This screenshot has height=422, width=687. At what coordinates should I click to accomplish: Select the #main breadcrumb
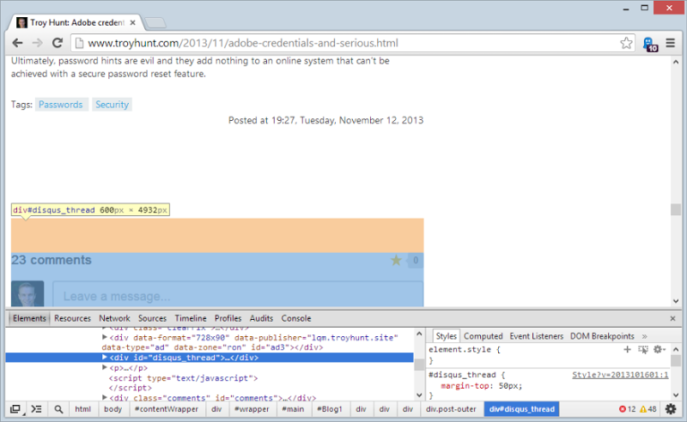[293, 409]
